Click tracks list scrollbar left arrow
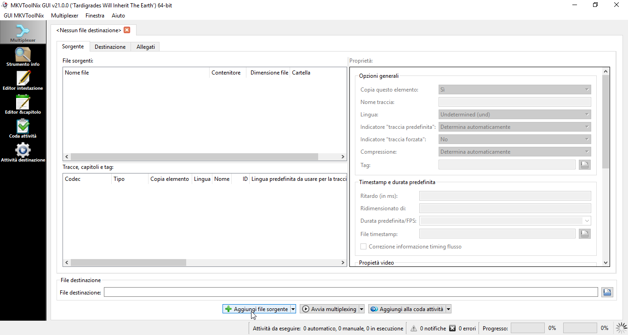Screen dimensions: 628x335 click(67, 263)
